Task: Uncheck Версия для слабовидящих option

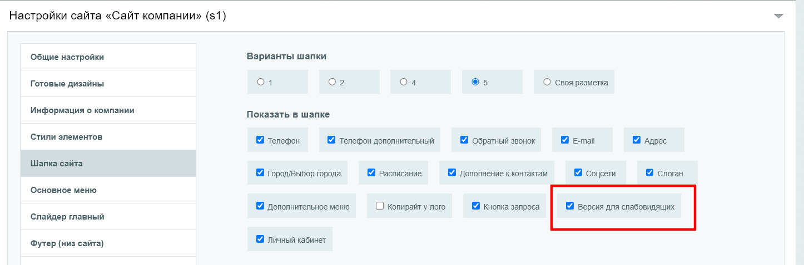Action: tap(570, 206)
